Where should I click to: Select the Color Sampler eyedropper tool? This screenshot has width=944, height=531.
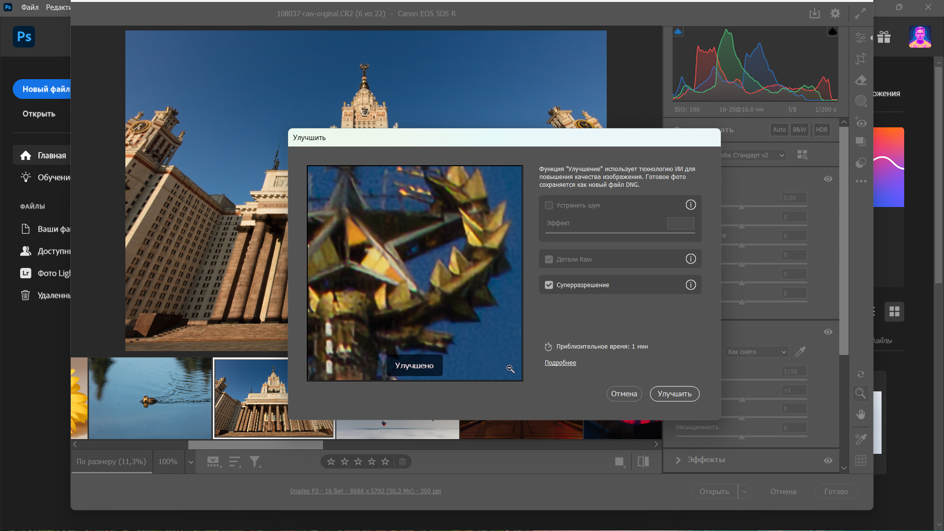860,439
